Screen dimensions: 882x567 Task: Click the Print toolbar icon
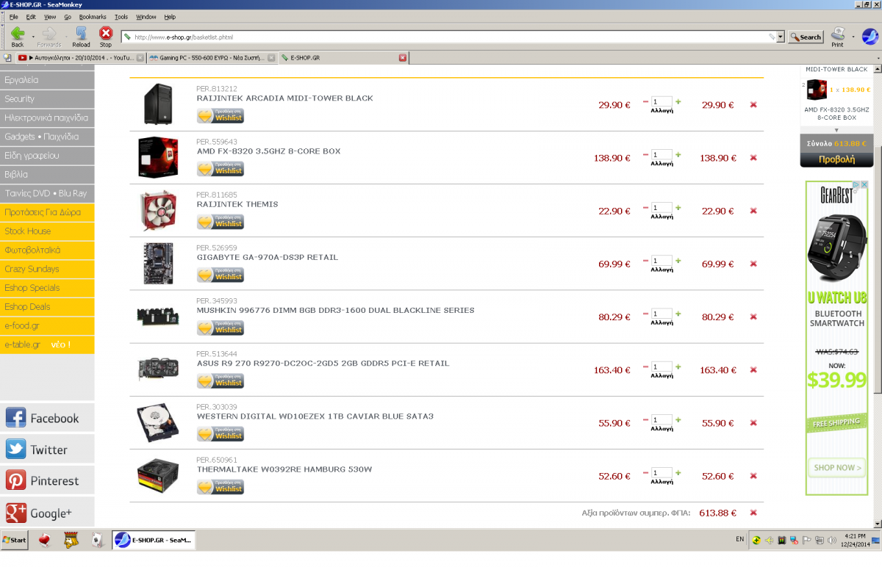(838, 34)
